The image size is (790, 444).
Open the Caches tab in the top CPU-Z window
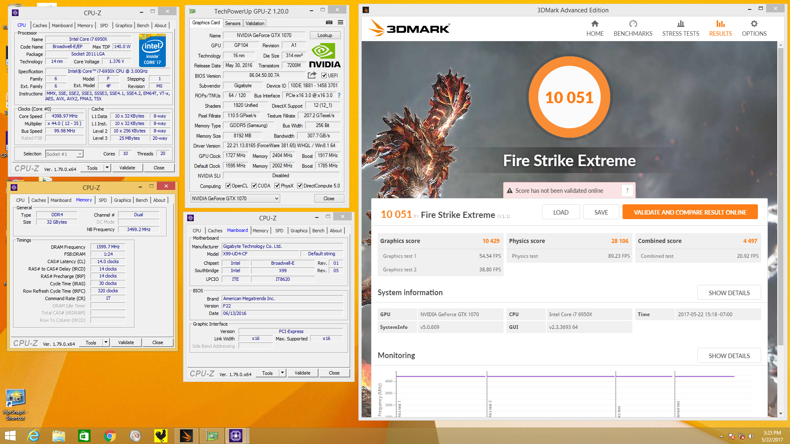(40, 25)
